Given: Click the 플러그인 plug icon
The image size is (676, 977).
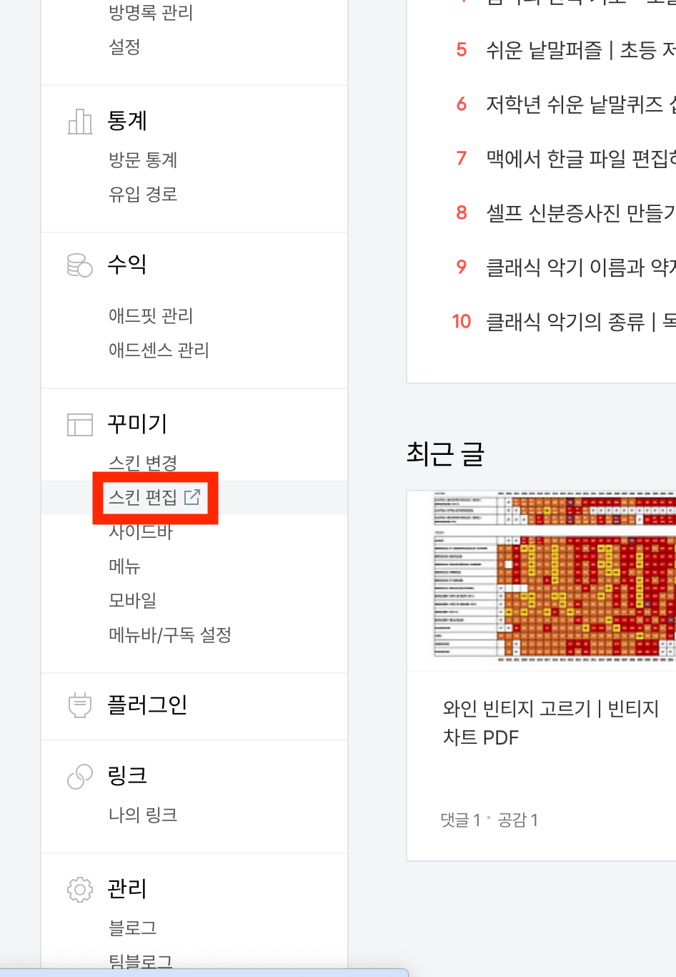Looking at the screenshot, I should 79,705.
